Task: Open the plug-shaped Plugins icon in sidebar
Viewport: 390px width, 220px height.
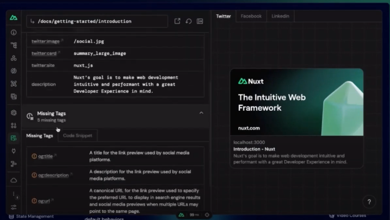Action: tap(14, 151)
